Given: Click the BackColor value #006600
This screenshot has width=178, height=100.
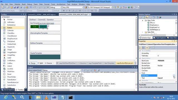Looking at the screenshot, I should point(161,61).
